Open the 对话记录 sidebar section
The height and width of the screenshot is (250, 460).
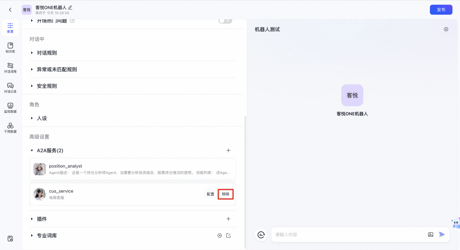pos(10,88)
